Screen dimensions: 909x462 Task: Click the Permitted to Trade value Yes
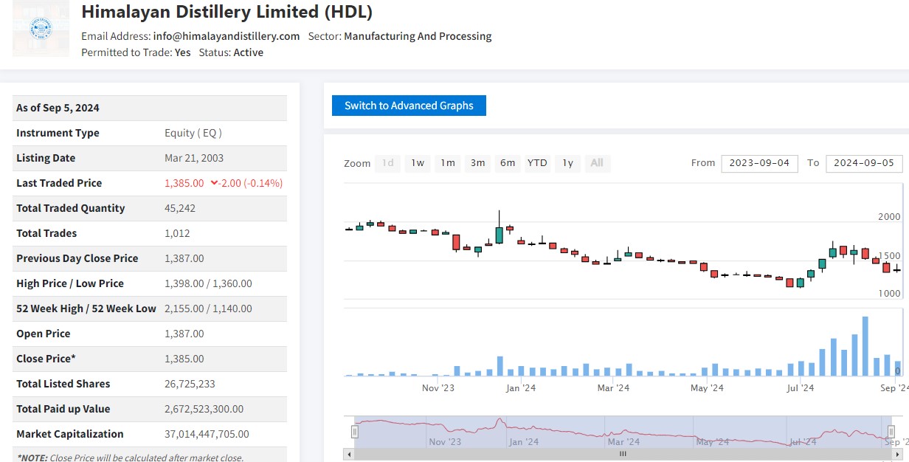tap(183, 52)
